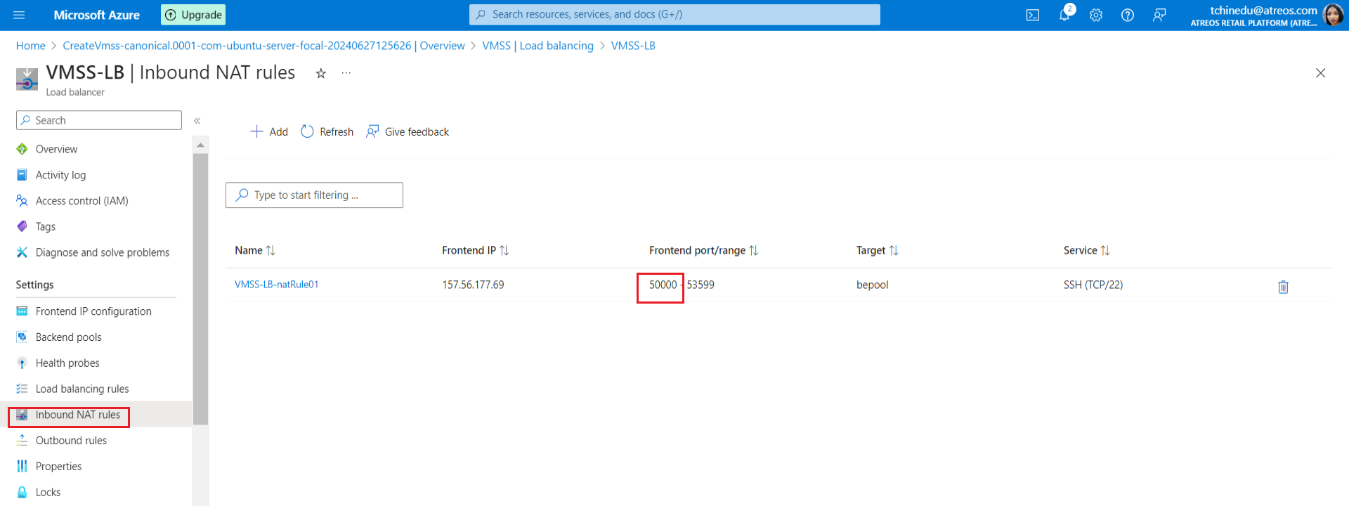This screenshot has height=506, width=1349.
Task: Click the filter rules text box
Action: pos(314,195)
